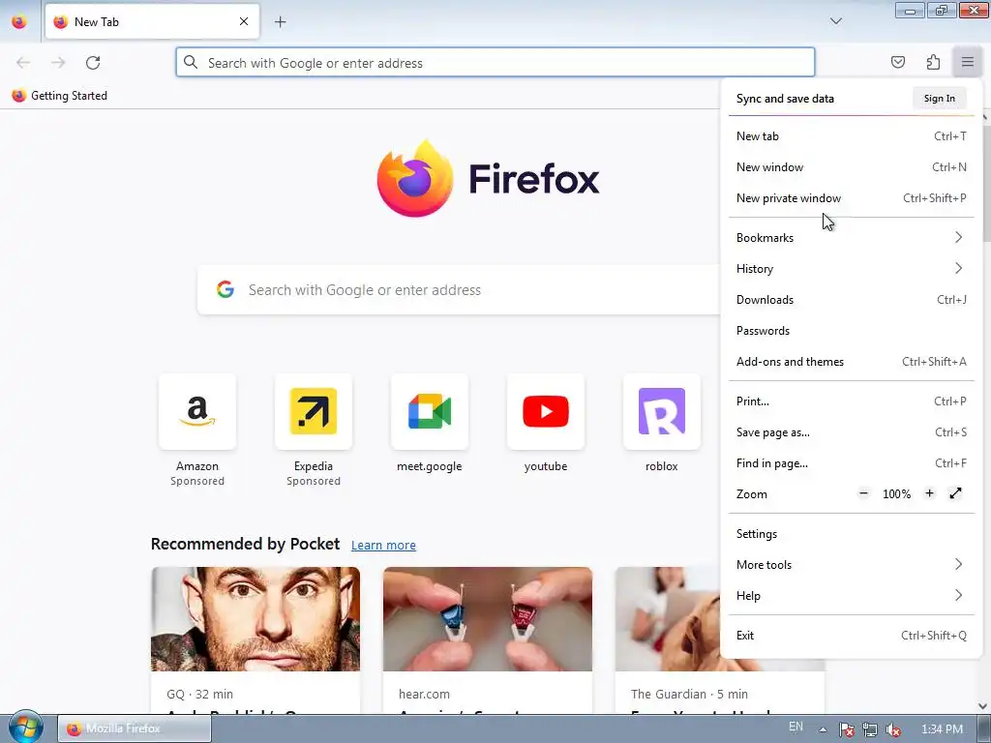Click the Firefox View icon left of tabs
This screenshot has height=743, width=991.
[19, 22]
